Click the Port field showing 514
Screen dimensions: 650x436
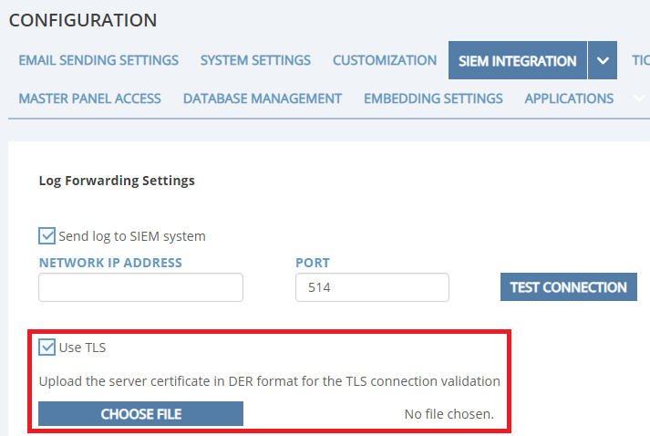[x=372, y=287]
